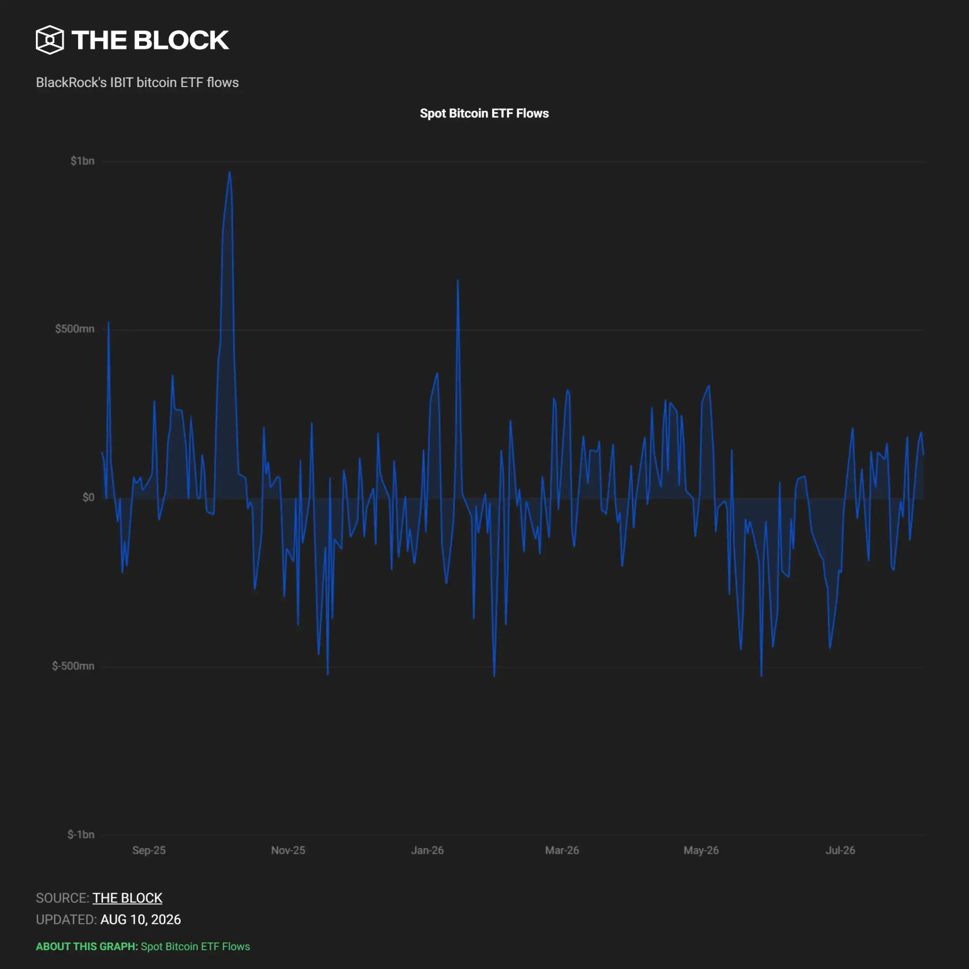The image size is (969, 969).
Task: Click the $-500mn y-axis label
Action: pos(73,666)
